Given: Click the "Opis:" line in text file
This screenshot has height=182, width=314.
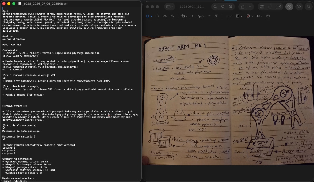Looking at the screenshot, I should click(x=6, y=11).
